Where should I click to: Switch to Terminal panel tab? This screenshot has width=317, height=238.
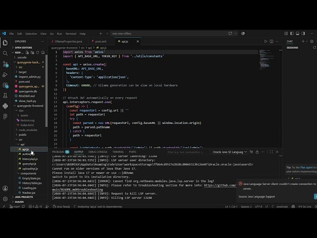(x=118, y=152)
